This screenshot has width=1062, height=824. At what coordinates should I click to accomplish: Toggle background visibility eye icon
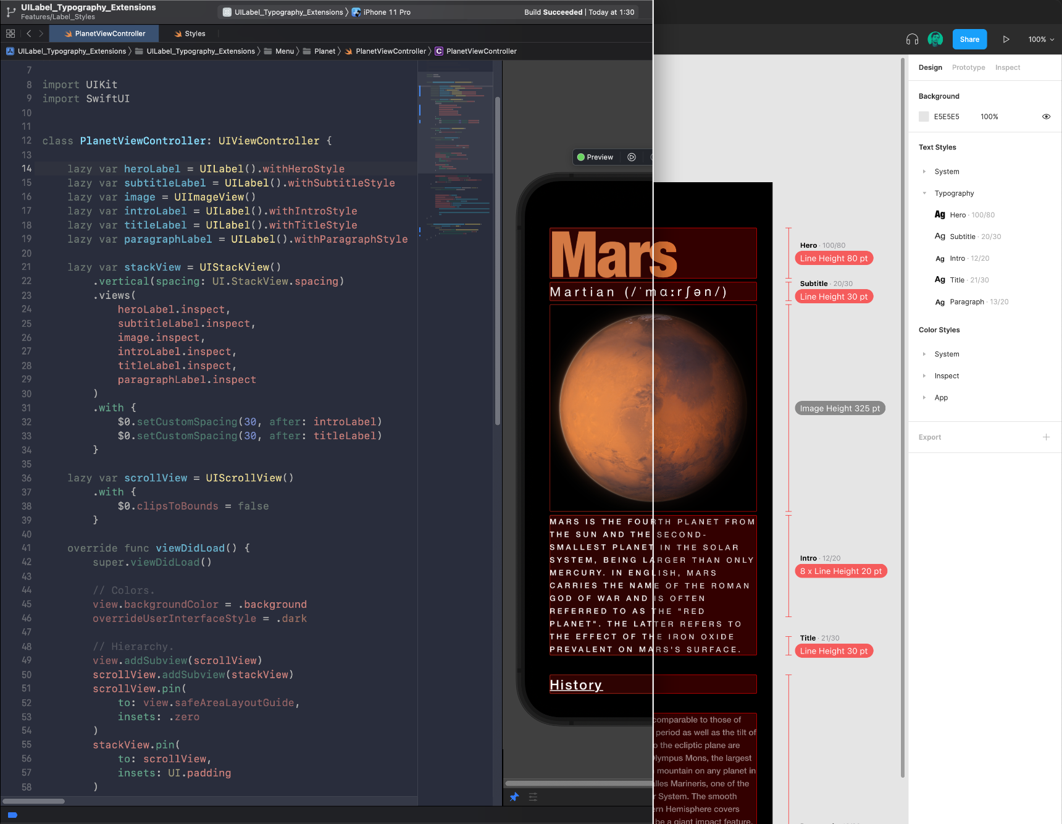tap(1046, 117)
